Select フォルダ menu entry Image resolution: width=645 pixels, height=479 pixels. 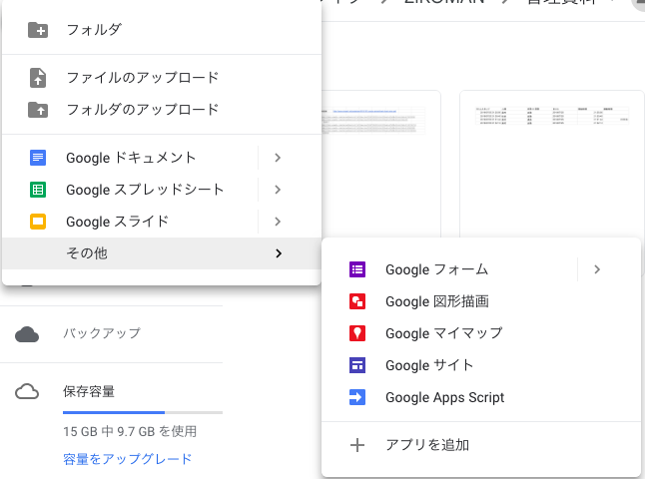coord(162,30)
